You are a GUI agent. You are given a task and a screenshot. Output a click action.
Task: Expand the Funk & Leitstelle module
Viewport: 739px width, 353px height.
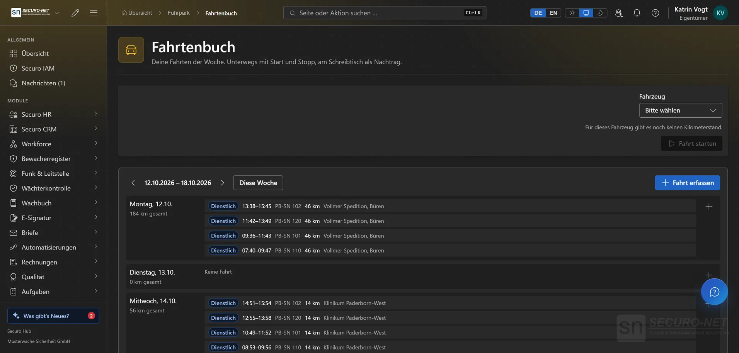click(x=53, y=173)
